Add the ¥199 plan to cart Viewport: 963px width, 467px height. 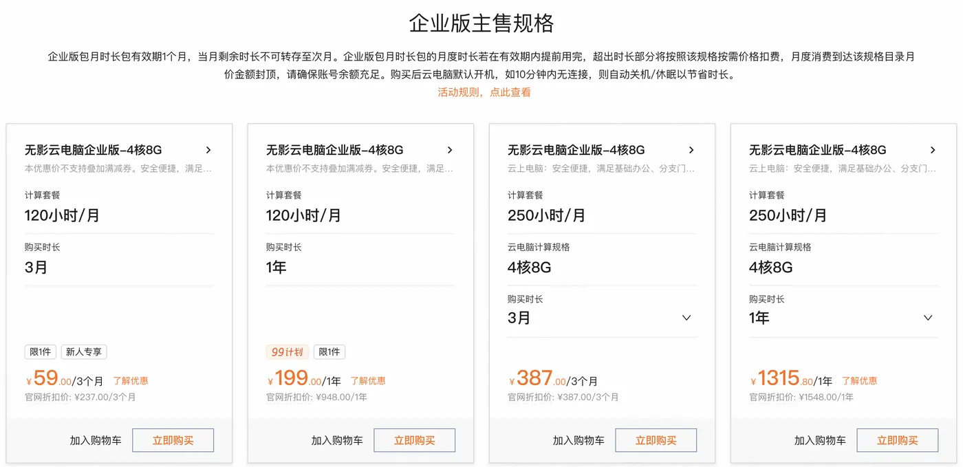tap(337, 440)
